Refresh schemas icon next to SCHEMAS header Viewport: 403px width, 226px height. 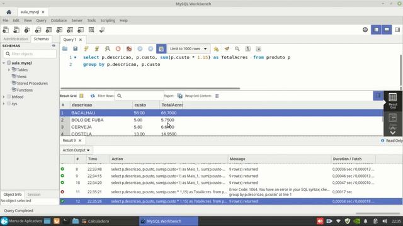(x=54, y=46)
